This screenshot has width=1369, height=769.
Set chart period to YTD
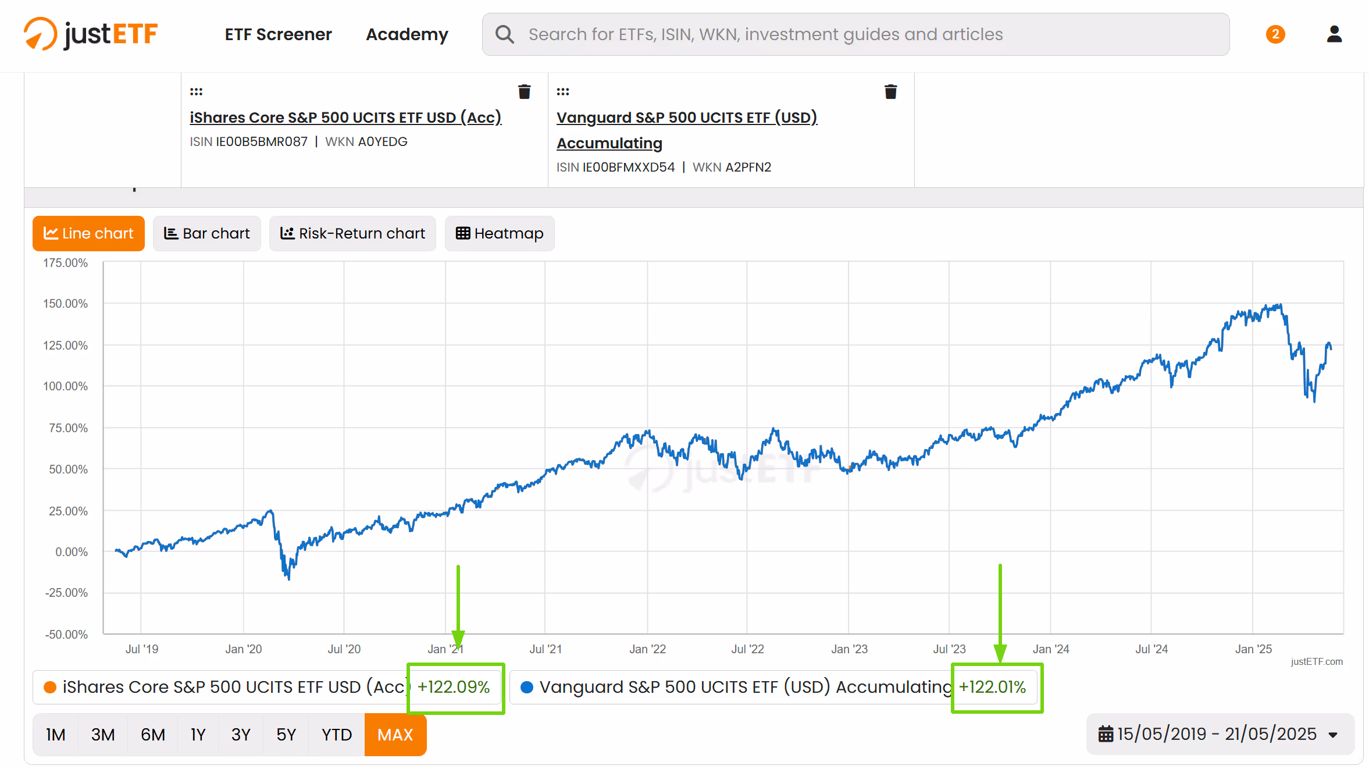(337, 735)
